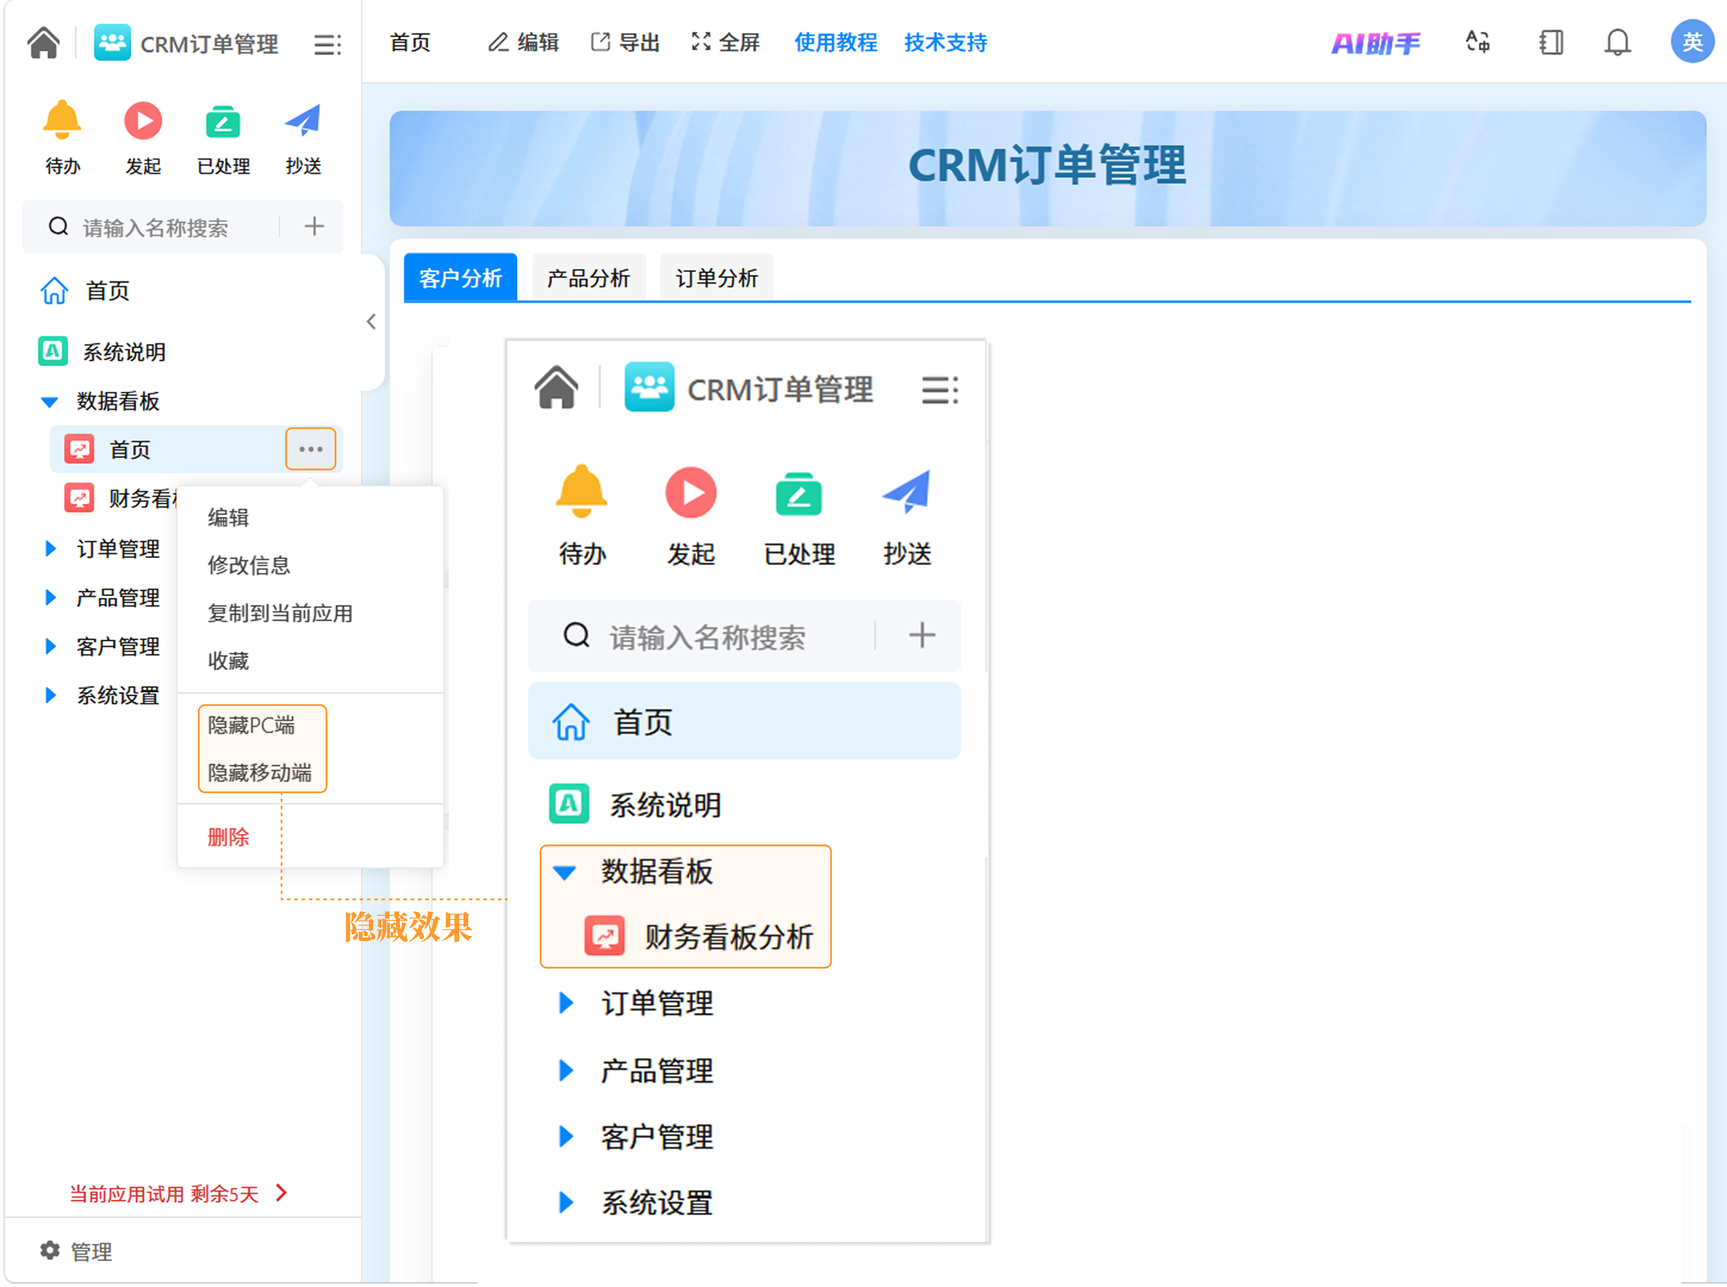The width and height of the screenshot is (1727, 1287).
Task: Click 已处理 icon in preview panel
Action: coord(798,494)
